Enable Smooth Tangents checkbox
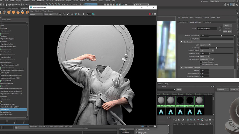 201,62
